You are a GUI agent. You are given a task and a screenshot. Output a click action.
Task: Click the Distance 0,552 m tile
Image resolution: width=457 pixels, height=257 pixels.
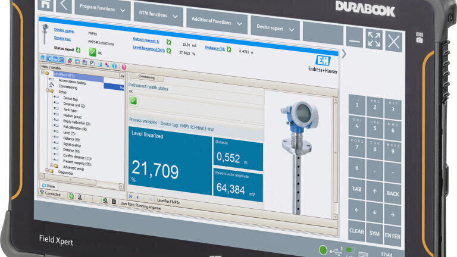point(238,155)
